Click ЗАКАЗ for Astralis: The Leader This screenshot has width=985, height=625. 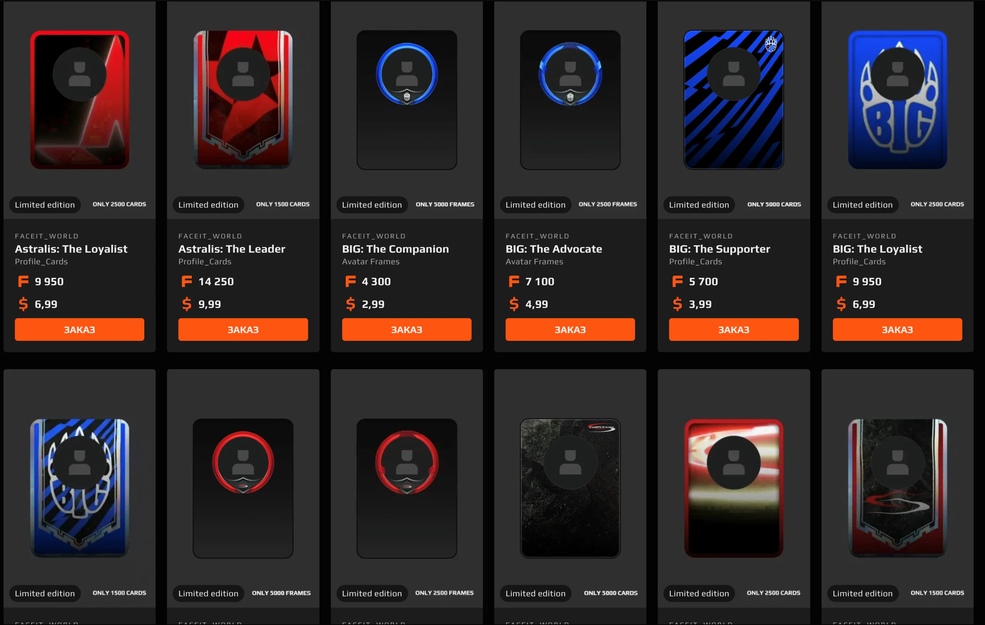243,330
